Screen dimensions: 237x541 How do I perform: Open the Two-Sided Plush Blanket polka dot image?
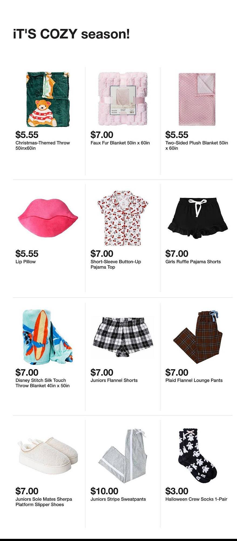pyautogui.click(x=197, y=99)
